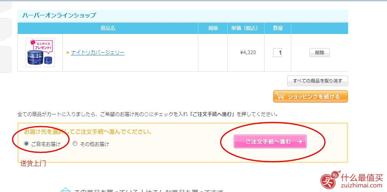The image size is (387, 192).
Task: Click the ショッピングを続ける orange button
Action: click(x=310, y=96)
